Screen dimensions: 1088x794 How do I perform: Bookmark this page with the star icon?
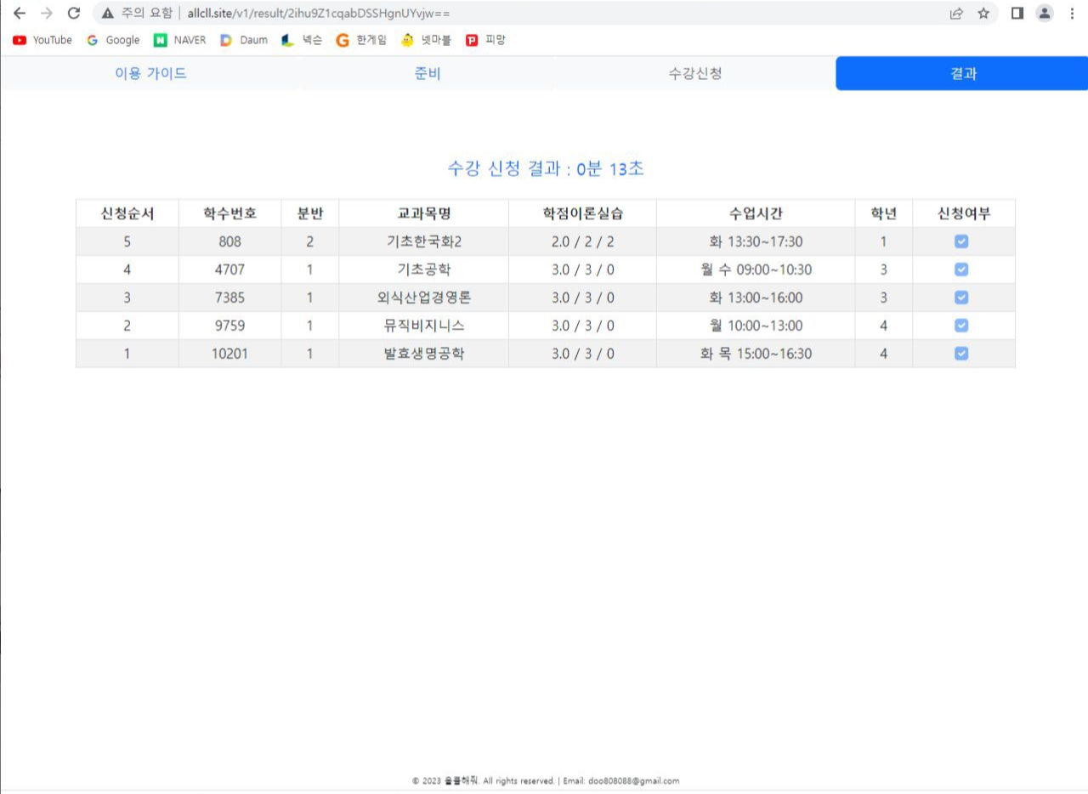pyautogui.click(x=983, y=14)
